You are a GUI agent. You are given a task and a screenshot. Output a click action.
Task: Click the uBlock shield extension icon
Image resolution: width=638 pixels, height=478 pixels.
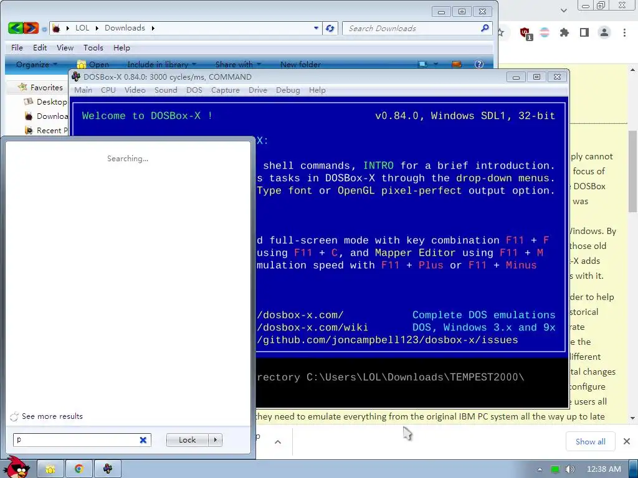pyautogui.click(x=525, y=33)
